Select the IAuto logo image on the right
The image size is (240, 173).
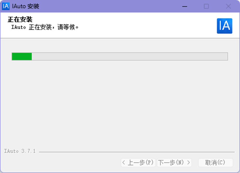coord(225,26)
